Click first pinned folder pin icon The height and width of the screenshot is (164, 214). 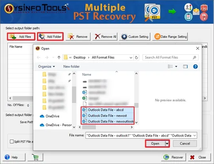(69, 74)
